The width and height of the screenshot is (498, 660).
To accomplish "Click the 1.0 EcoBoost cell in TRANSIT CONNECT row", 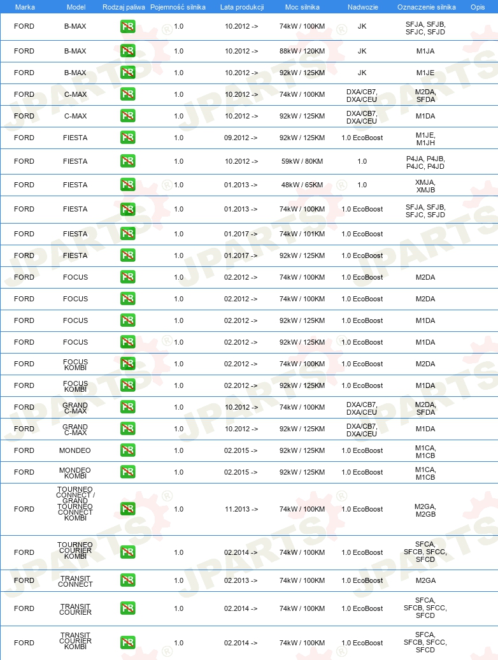I will [362, 580].
